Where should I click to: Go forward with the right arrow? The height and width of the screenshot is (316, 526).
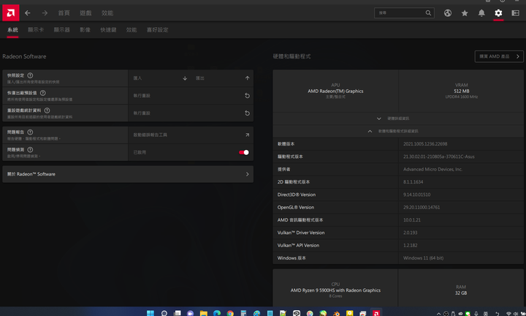click(45, 12)
